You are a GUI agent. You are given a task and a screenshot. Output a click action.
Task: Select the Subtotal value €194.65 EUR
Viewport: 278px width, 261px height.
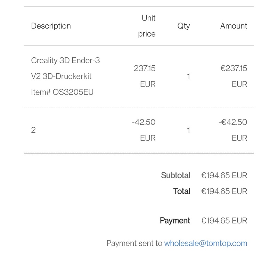[224, 176]
